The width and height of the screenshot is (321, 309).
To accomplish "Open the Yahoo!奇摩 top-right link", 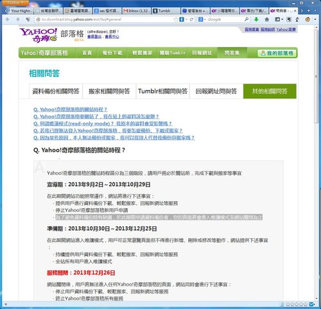I will (x=286, y=30).
